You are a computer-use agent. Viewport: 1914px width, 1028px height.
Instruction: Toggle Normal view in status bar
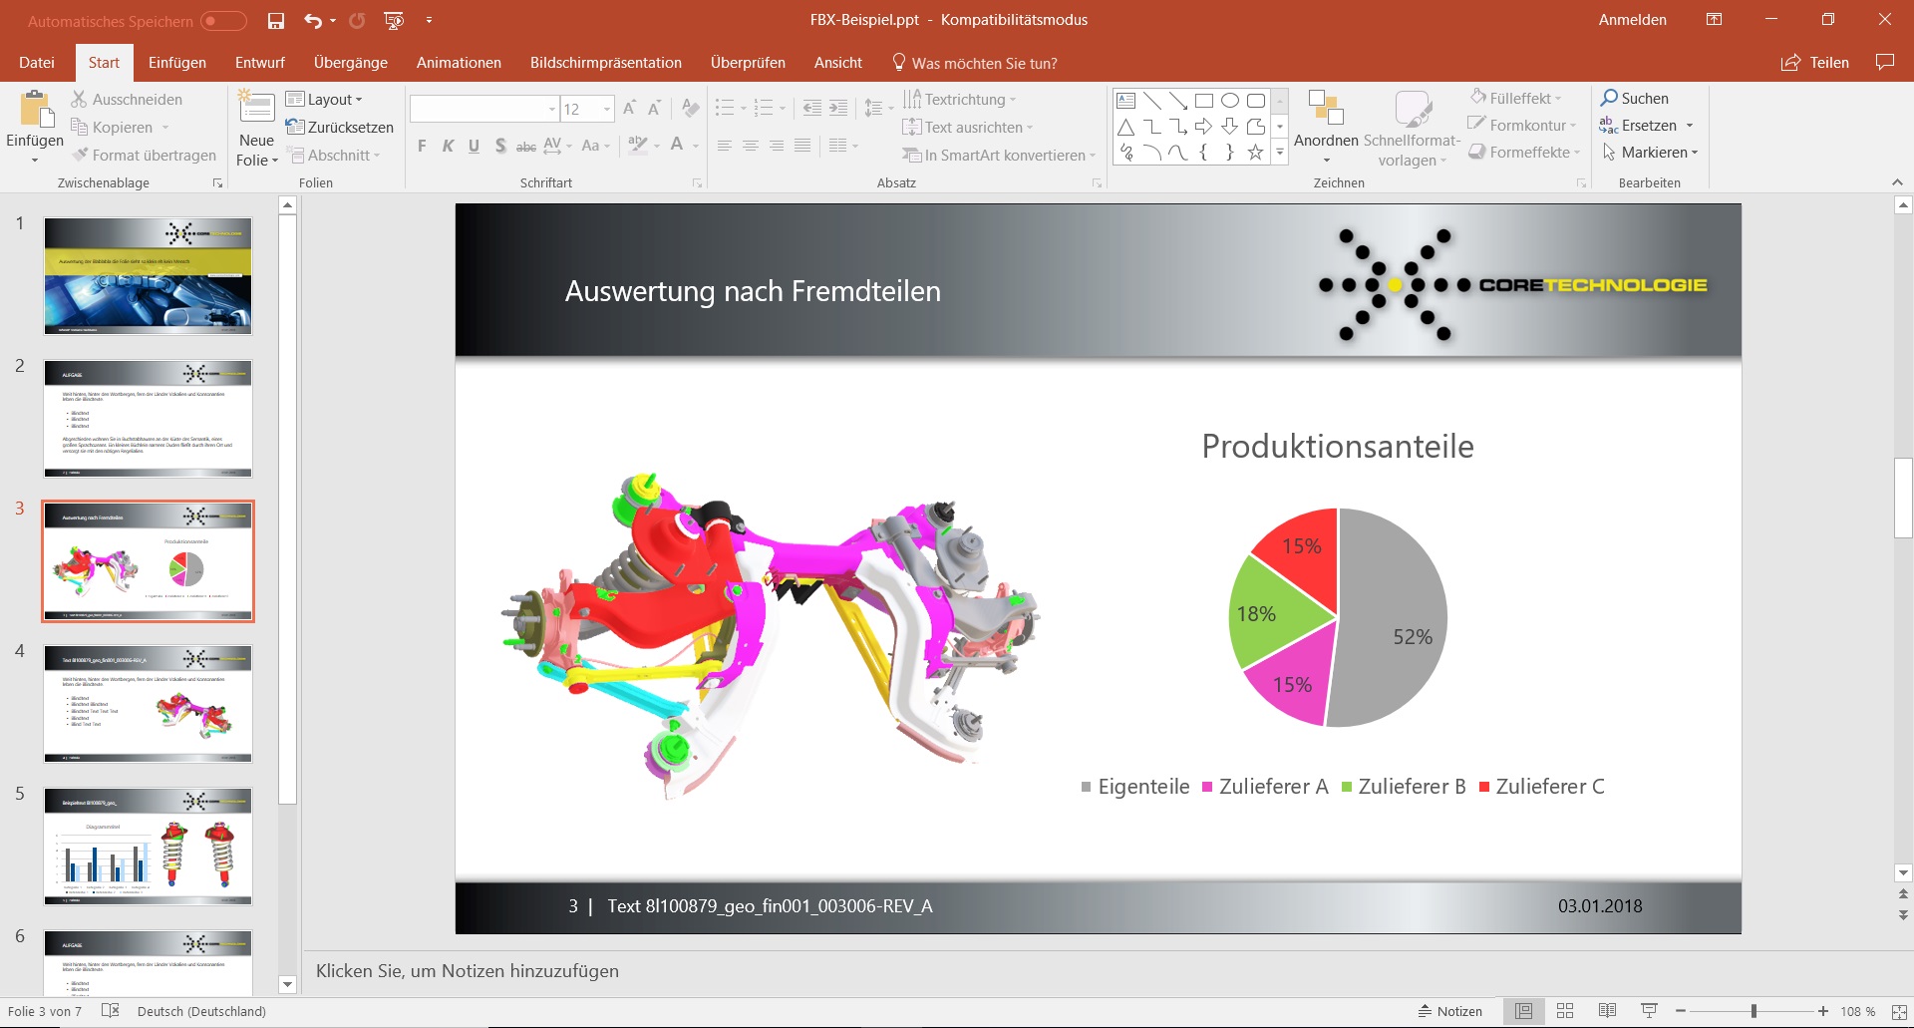(1523, 1011)
